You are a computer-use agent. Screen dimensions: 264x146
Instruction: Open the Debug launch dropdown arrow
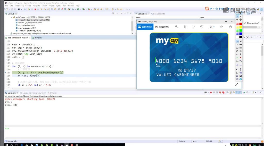[x=75, y=9]
